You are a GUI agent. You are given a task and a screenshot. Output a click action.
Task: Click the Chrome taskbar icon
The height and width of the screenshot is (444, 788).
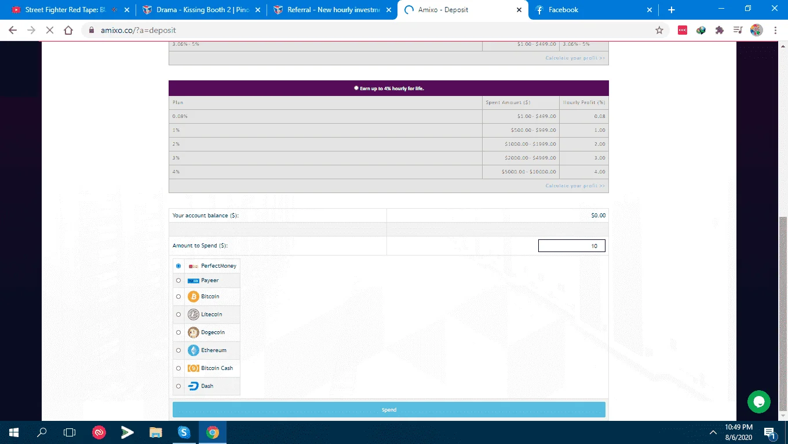pos(213,432)
